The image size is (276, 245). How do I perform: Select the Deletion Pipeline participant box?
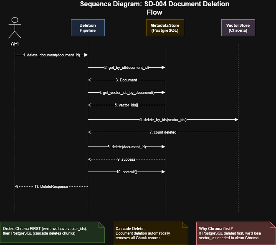point(88,28)
